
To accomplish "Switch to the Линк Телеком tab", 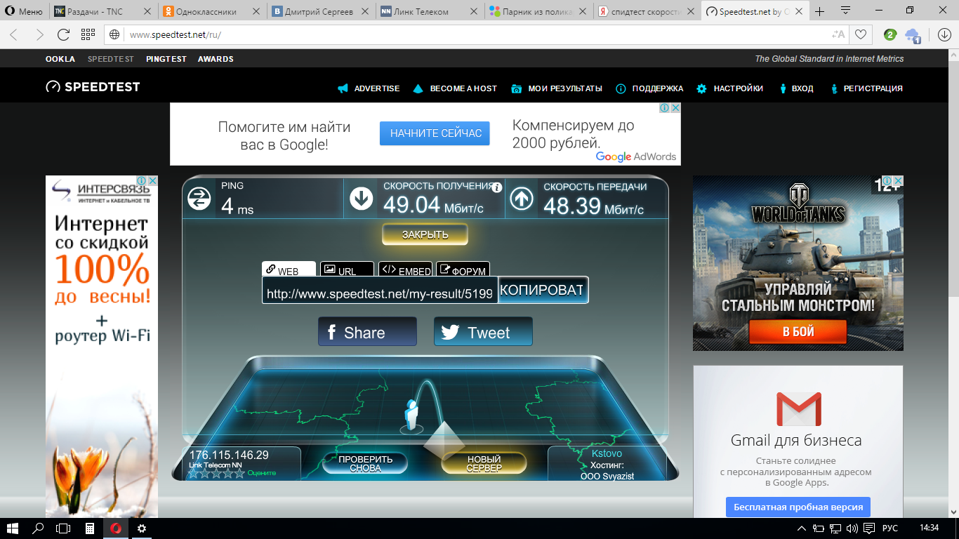I will click(x=429, y=11).
